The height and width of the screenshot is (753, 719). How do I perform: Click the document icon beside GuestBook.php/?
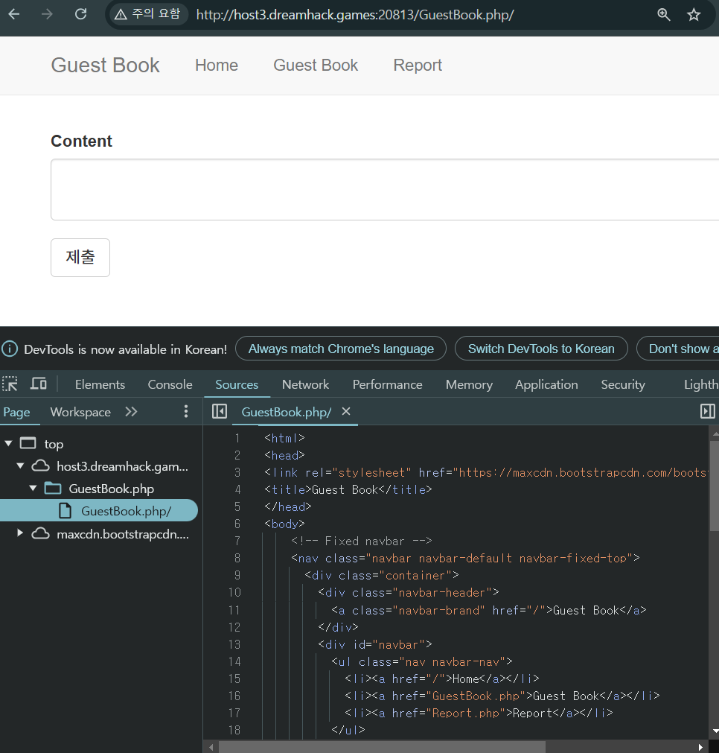pos(65,510)
